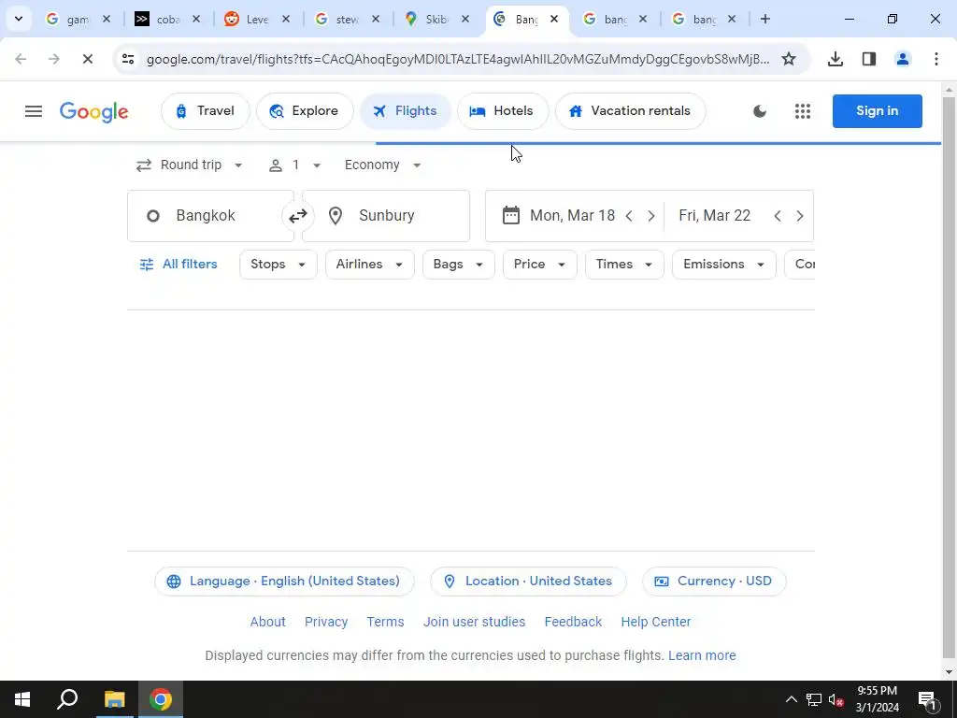Open the Google main menu hamburger icon

click(34, 111)
